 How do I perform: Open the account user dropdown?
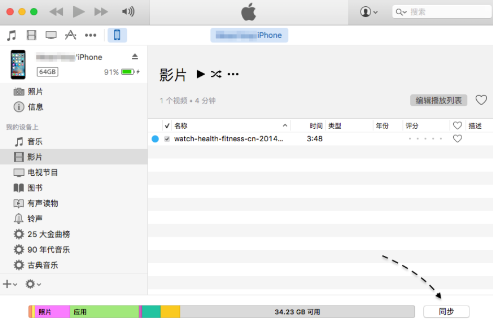point(369,12)
